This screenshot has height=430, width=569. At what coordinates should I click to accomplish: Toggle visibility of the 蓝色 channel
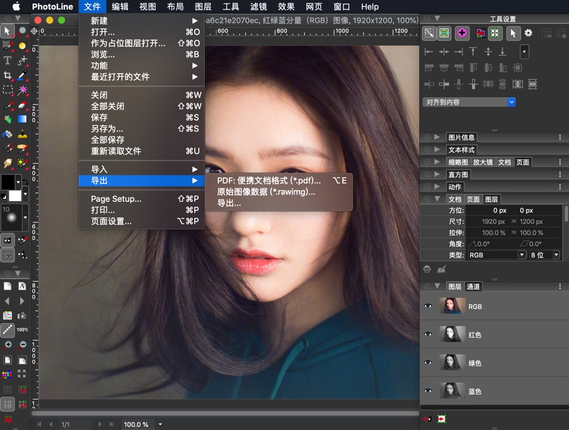[x=427, y=391]
